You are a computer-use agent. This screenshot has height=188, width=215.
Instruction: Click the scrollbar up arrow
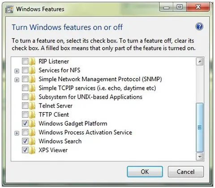tap(200, 61)
